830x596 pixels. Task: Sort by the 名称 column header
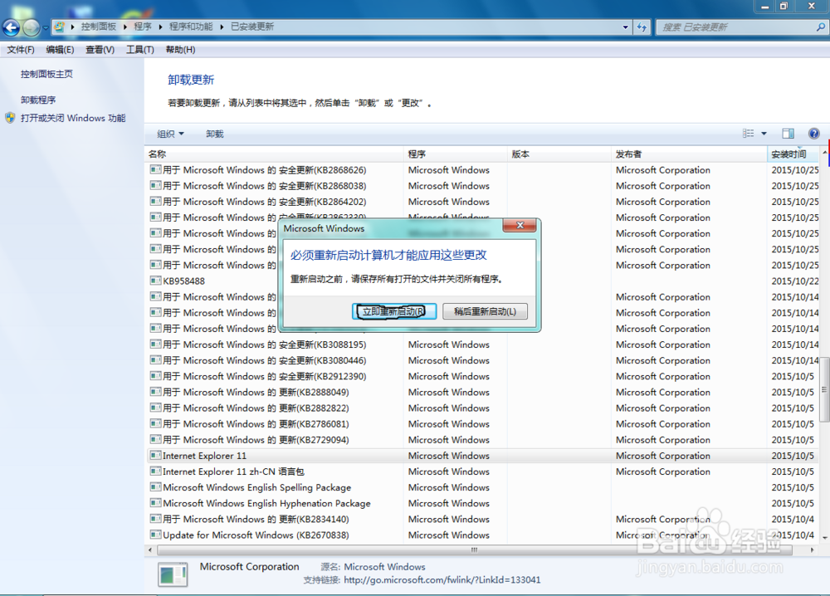[274, 154]
